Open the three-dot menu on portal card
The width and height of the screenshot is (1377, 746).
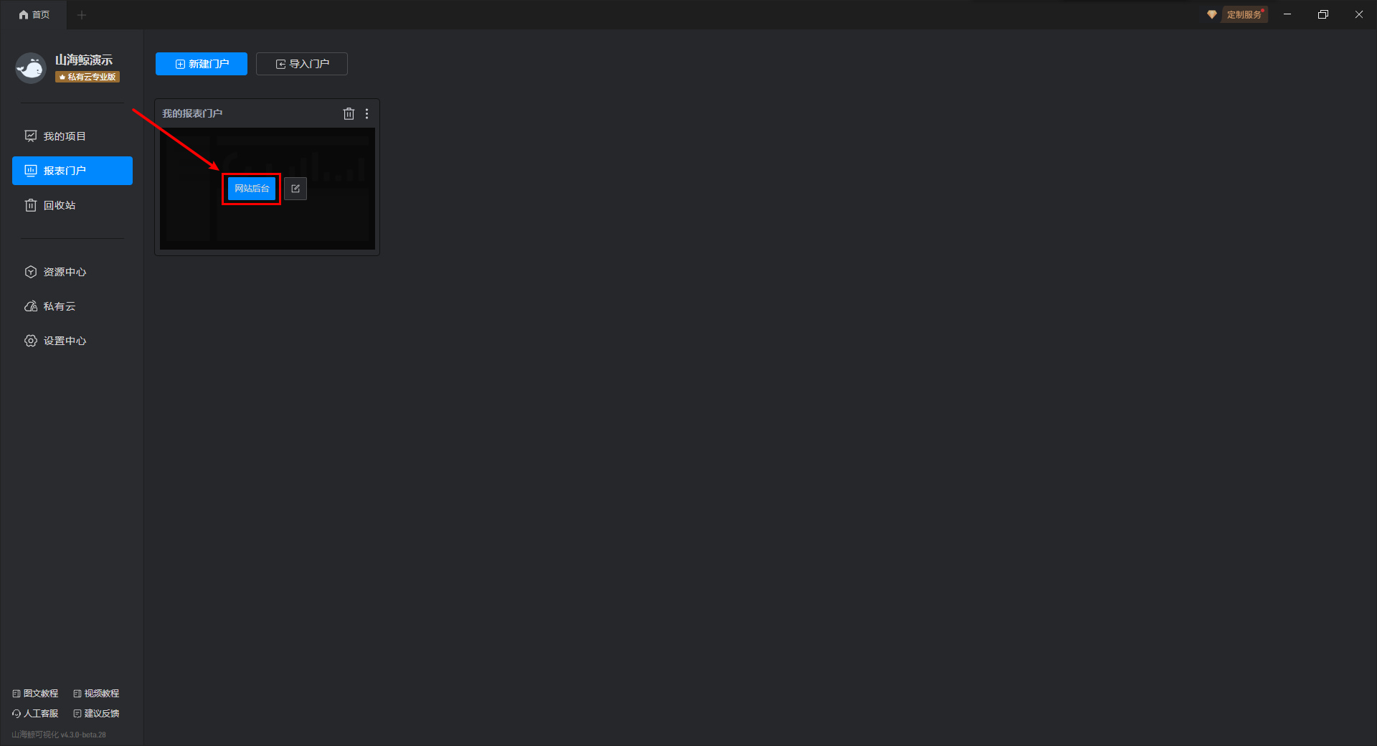click(366, 113)
